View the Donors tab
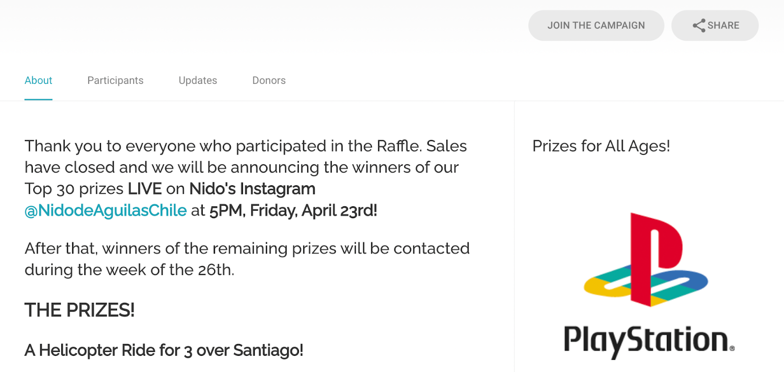 (x=269, y=80)
